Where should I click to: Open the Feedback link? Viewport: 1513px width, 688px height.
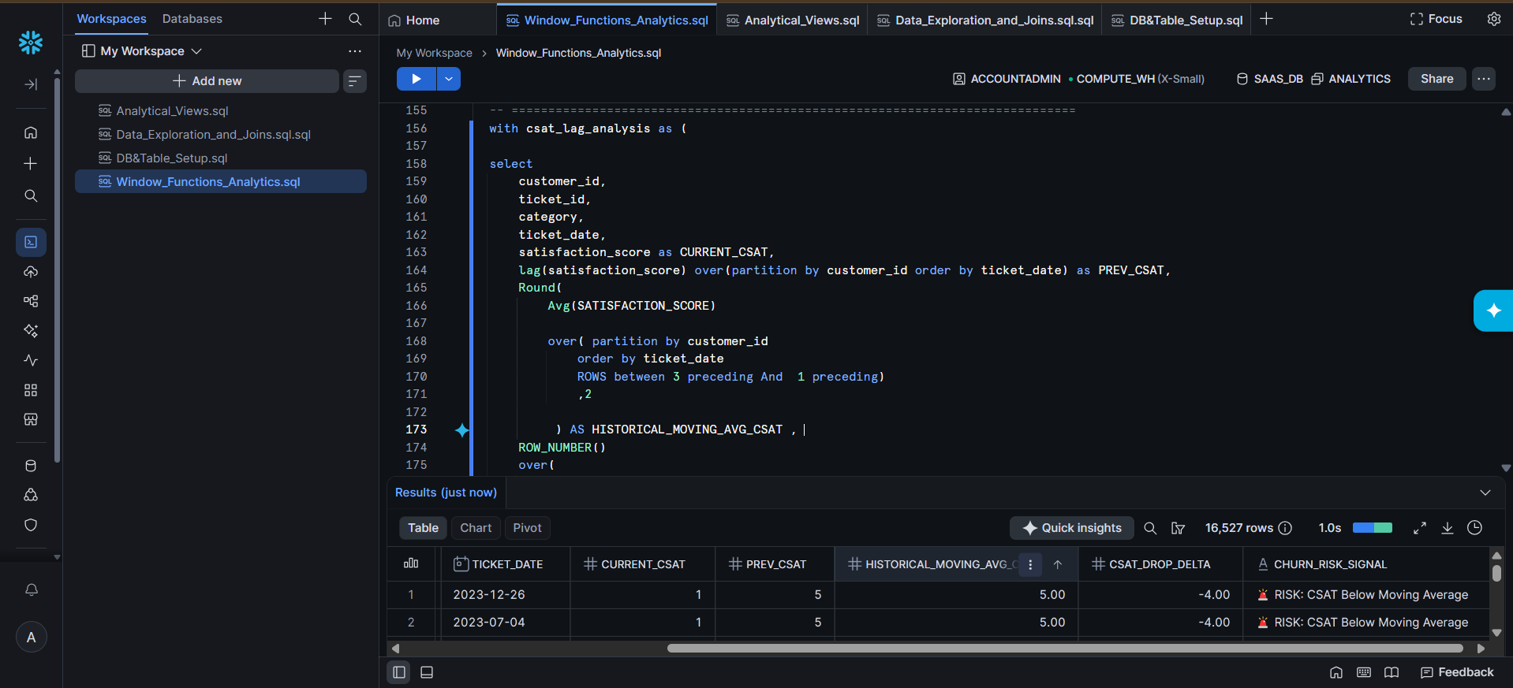1457,672
